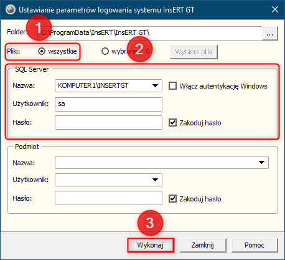Toggle SQL Server 'Zakoduj hasło' checkbox
Screen dimensions: 285x260
click(172, 123)
